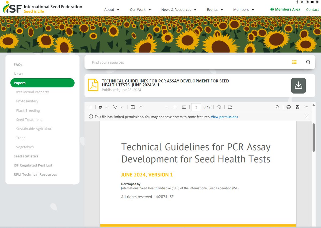Open Sustainable Agriculture papers category
Screen dimensions: 321x228
tap(35, 129)
